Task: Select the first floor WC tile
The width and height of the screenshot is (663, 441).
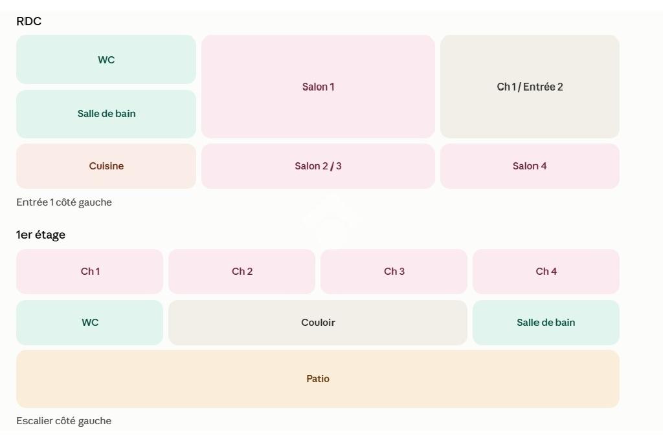Action: pyautogui.click(x=89, y=322)
